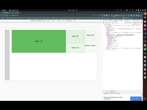Open the Activities overview
Image resolution: width=147 pixels, height=110 pixels.
pos(4,10)
